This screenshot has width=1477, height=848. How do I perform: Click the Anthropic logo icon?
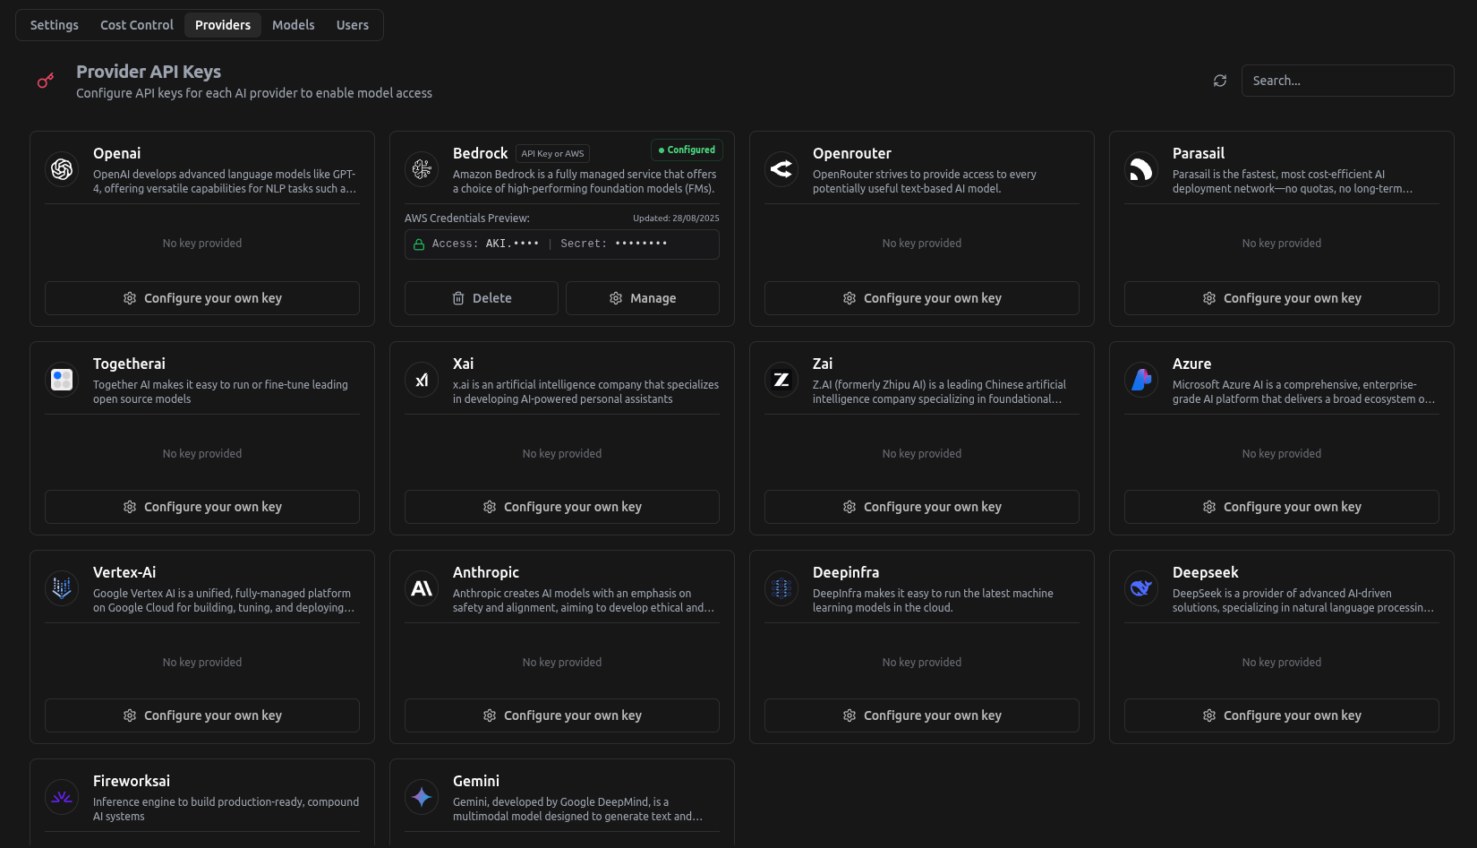[422, 588]
